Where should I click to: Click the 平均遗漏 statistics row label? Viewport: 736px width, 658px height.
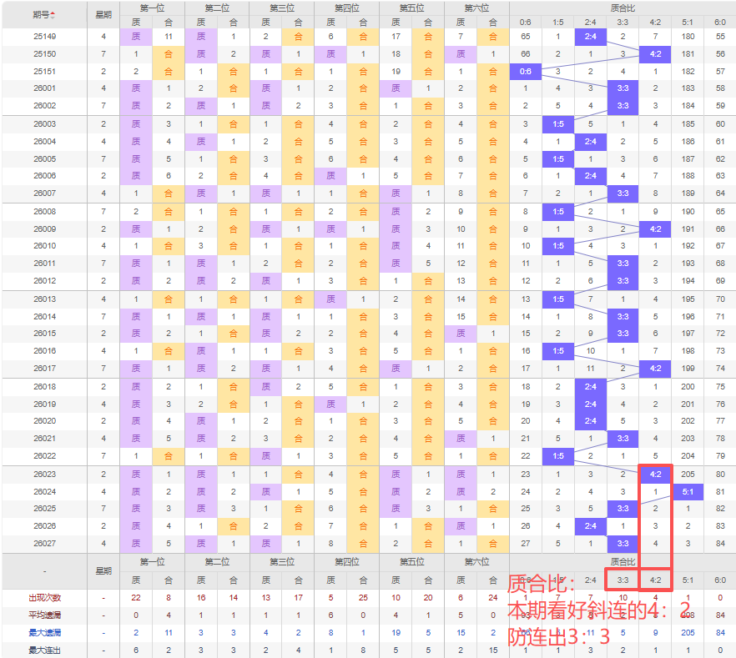[44, 615]
